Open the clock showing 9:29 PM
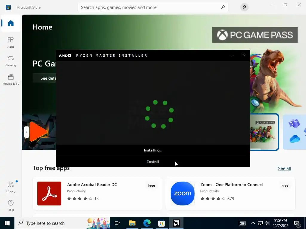This screenshot has width=306, height=229. click(280, 223)
